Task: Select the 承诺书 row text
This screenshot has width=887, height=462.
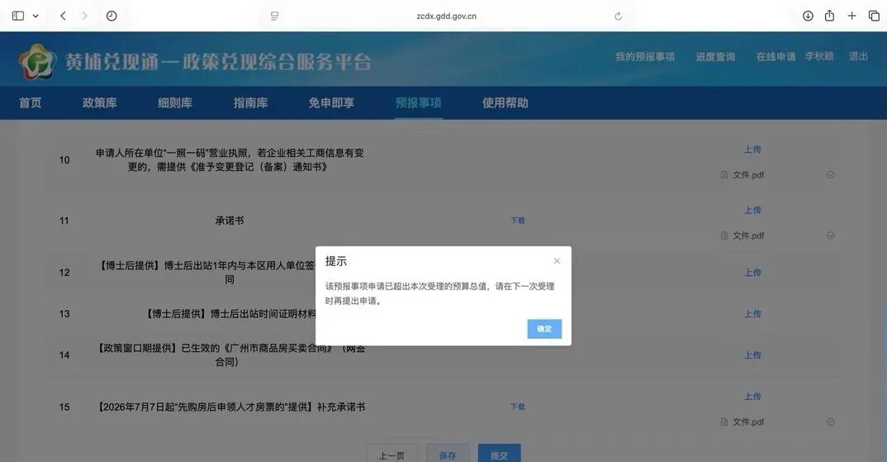Action: coord(229,221)
